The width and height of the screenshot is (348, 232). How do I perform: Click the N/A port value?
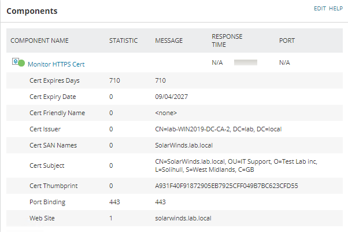[284, 62]
